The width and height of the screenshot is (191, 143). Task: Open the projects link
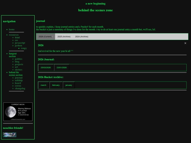point(19,64)
